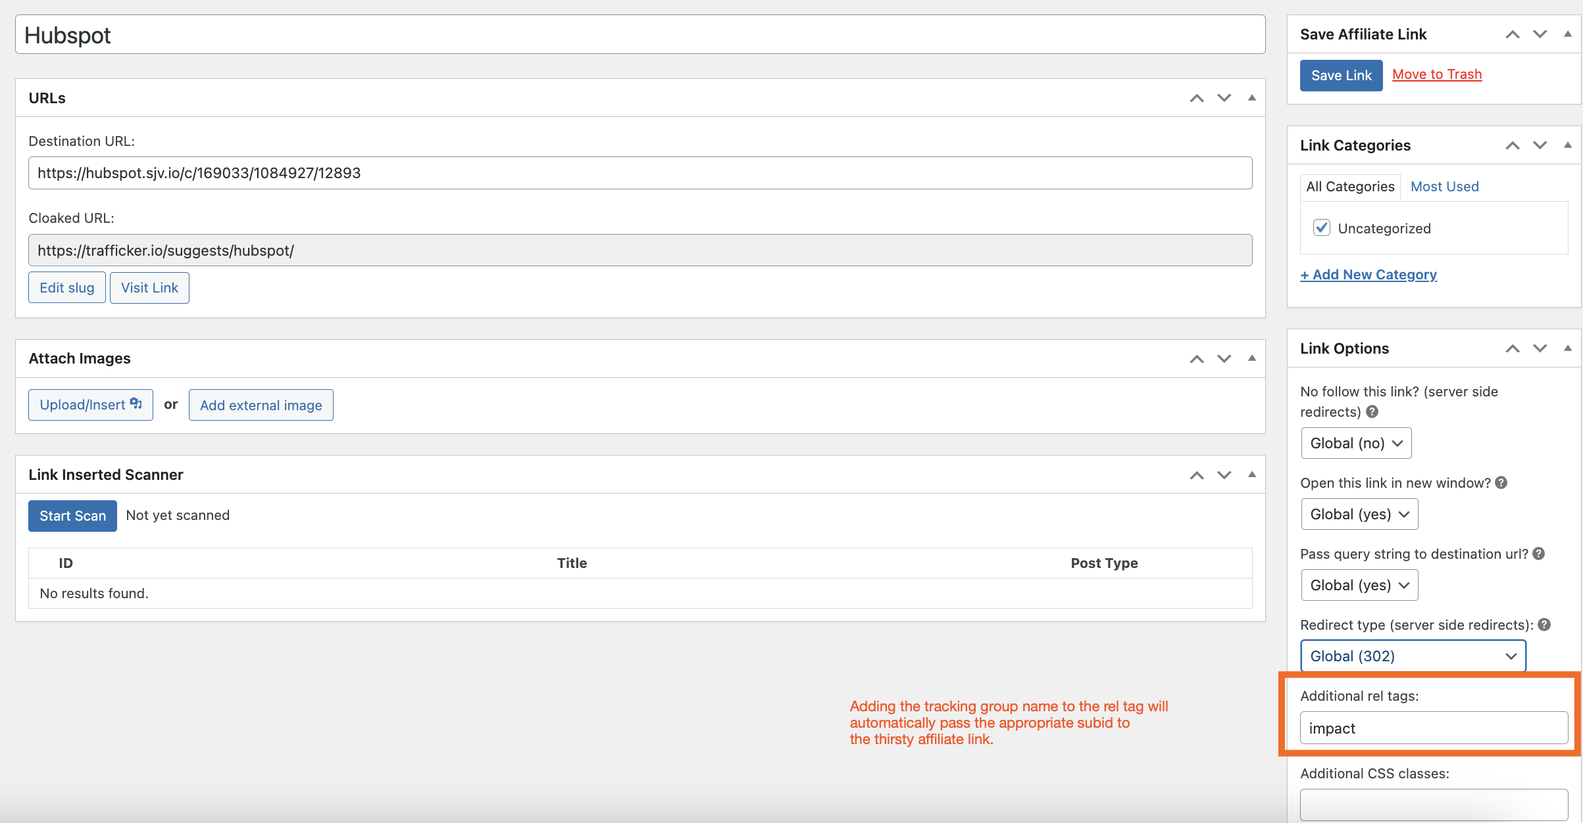Collapse Link Categories panel
1583x823 pixels.
point(1567,145)
